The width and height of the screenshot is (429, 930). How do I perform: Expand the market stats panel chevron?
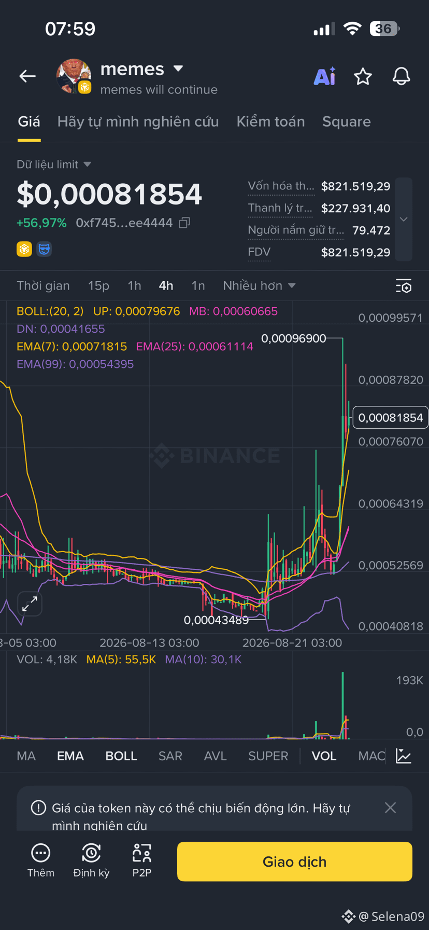pyautogui.click(x=404, y=220)
